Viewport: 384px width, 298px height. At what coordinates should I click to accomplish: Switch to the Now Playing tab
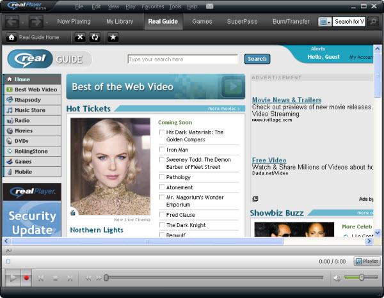coord(74,22)
